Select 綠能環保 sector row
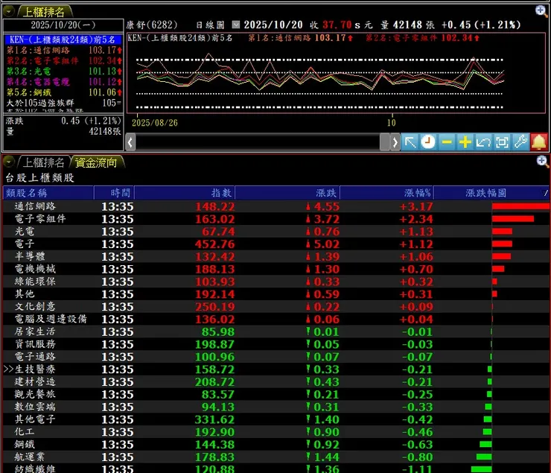 [275, 282]
